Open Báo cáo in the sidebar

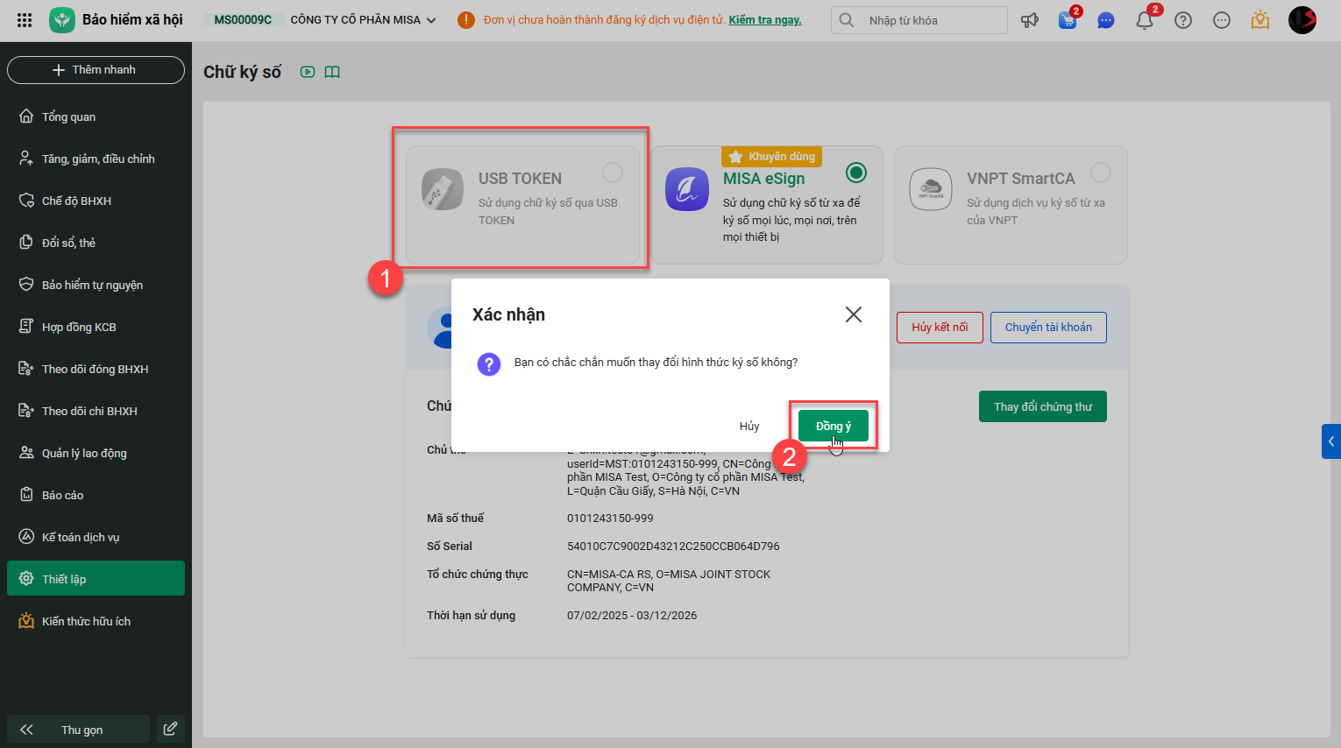coord(96,495)
